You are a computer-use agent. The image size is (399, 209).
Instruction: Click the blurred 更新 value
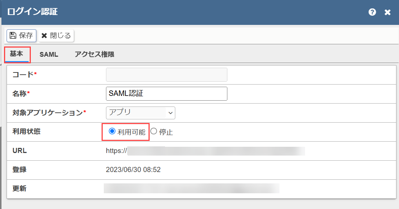point(191,189)
